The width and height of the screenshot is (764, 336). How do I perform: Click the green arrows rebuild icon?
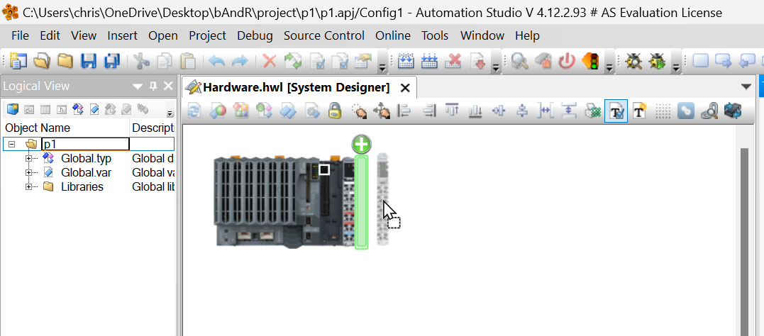pos(293,62)
